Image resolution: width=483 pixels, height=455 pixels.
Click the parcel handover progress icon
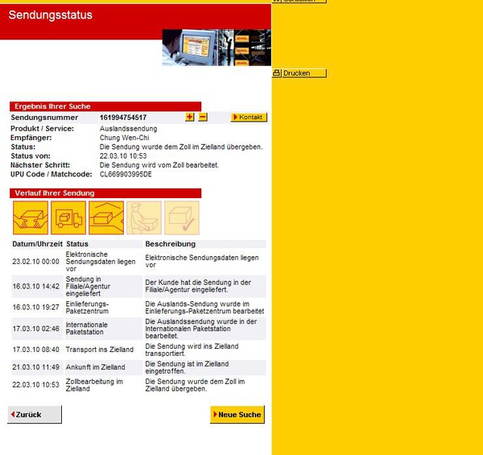(x=31, y=217)
